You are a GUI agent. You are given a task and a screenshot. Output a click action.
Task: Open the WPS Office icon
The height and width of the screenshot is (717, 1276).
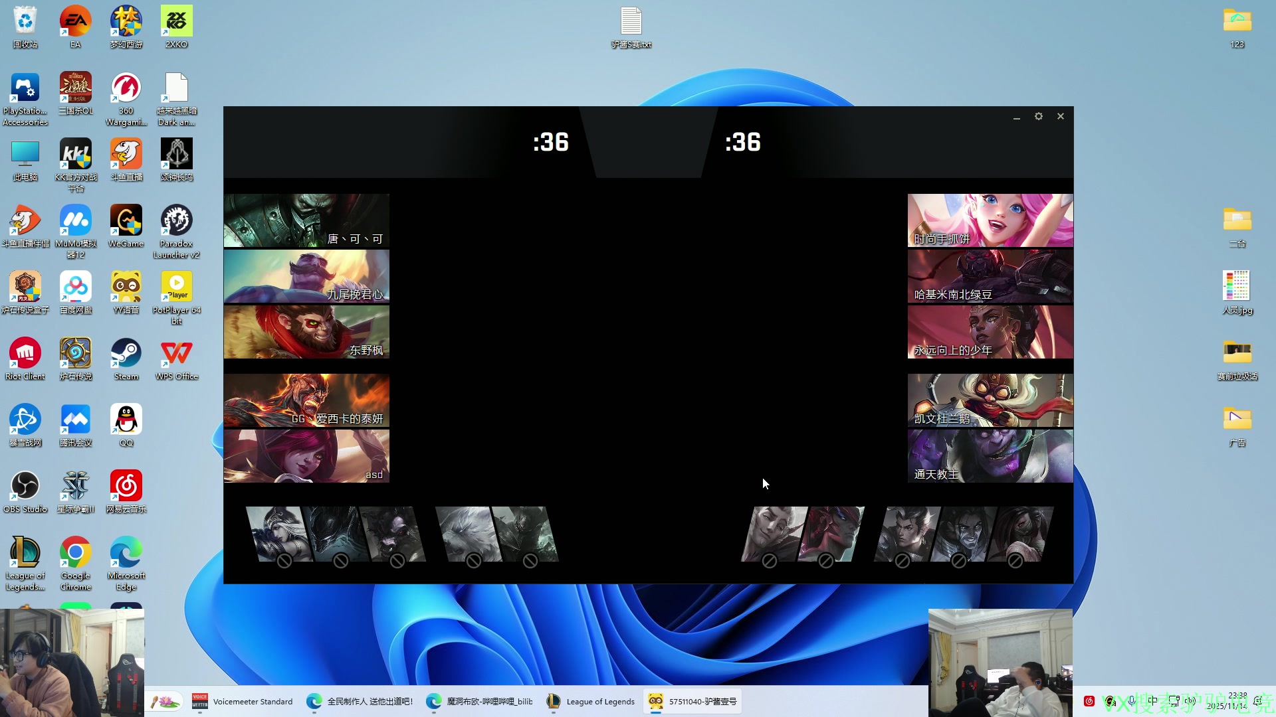(x=176, y=354)
